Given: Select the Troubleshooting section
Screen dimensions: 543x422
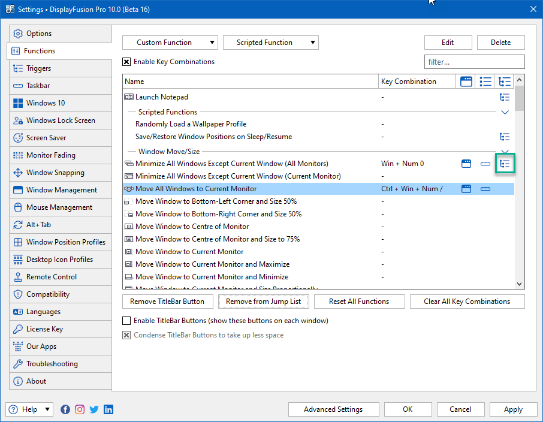Looking at the screenshot, I should pos(61,364).
